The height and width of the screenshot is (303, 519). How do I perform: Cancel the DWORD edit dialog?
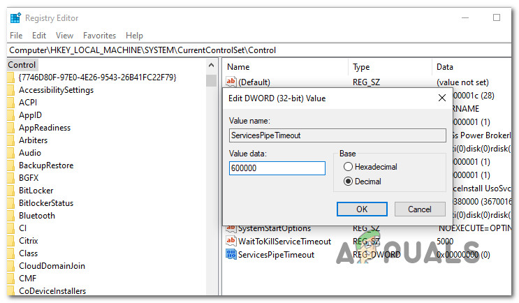[x=420, y=209]
